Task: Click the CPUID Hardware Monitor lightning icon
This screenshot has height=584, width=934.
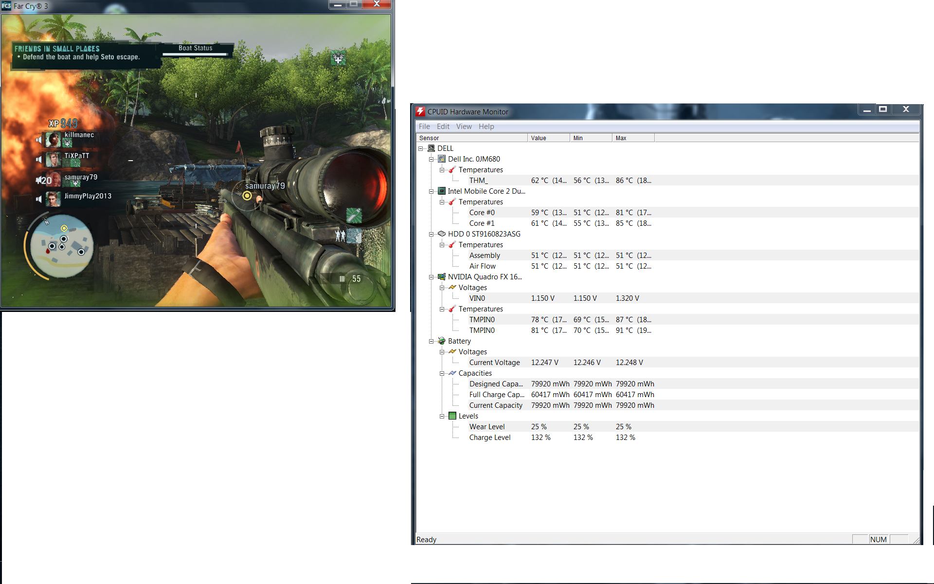Action: 420,111
